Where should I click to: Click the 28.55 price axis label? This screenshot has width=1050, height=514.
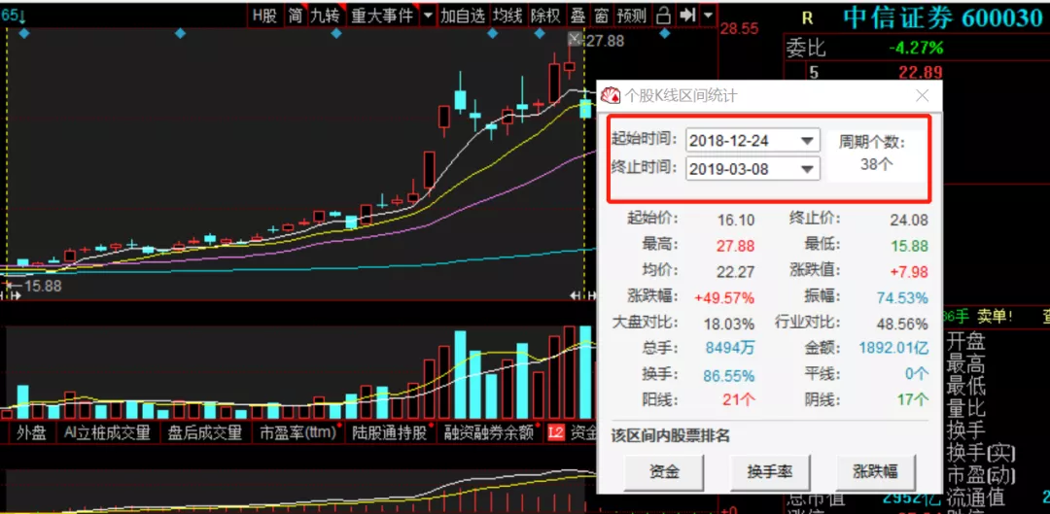click(739, 29)
